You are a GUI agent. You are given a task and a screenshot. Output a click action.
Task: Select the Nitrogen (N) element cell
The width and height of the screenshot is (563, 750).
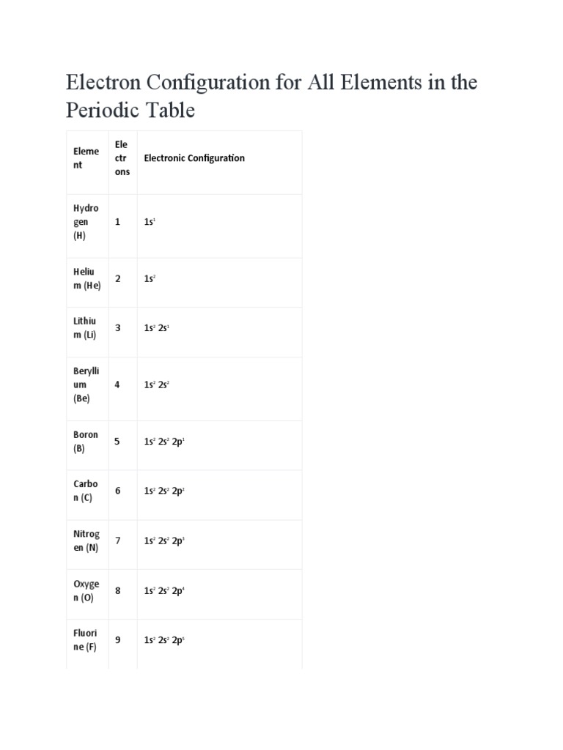(86, 541)
